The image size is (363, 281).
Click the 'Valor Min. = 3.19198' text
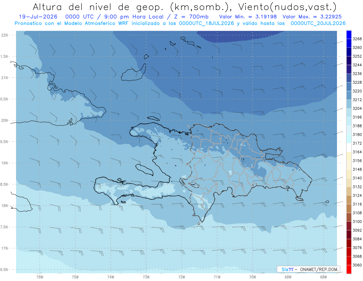248,17
